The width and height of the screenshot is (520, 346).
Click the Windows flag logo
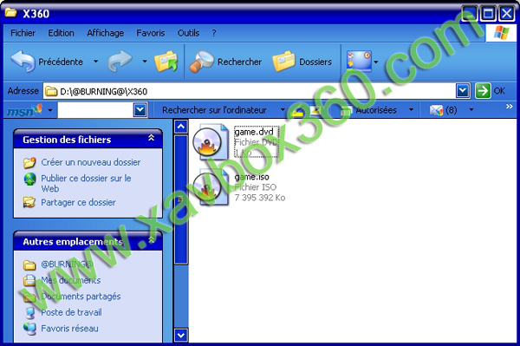click(501, 33)
